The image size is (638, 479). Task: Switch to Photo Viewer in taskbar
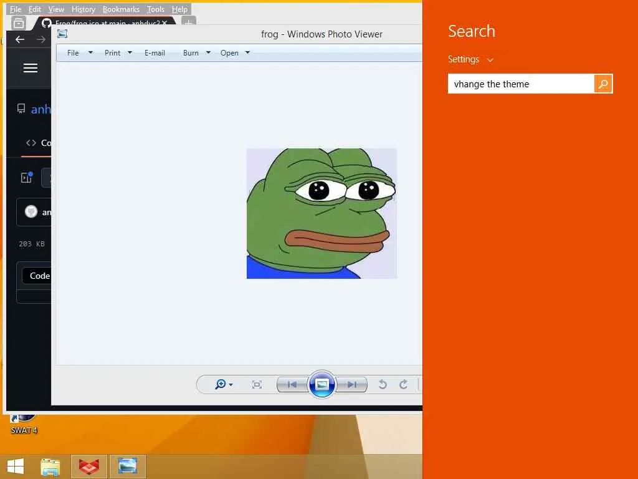(x=127, y=467)
